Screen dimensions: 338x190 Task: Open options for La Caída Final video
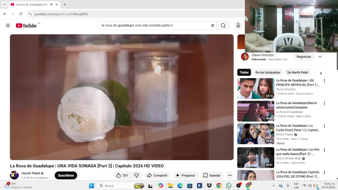tap(324, 126)
